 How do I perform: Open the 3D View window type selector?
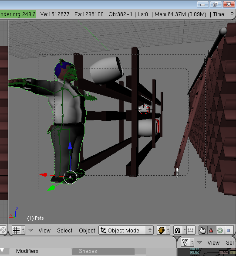[18, 230]
